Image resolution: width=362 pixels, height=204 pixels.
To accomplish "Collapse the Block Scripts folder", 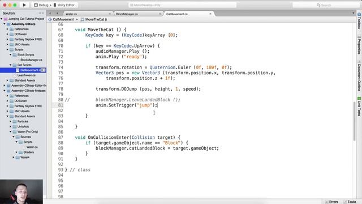I will point(10,54).
